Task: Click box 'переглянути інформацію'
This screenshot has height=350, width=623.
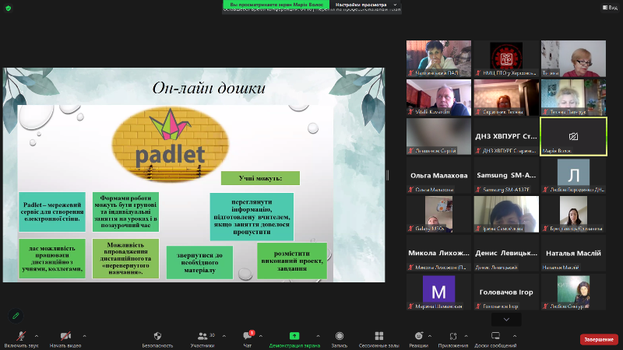Action: tap(252, 217)
